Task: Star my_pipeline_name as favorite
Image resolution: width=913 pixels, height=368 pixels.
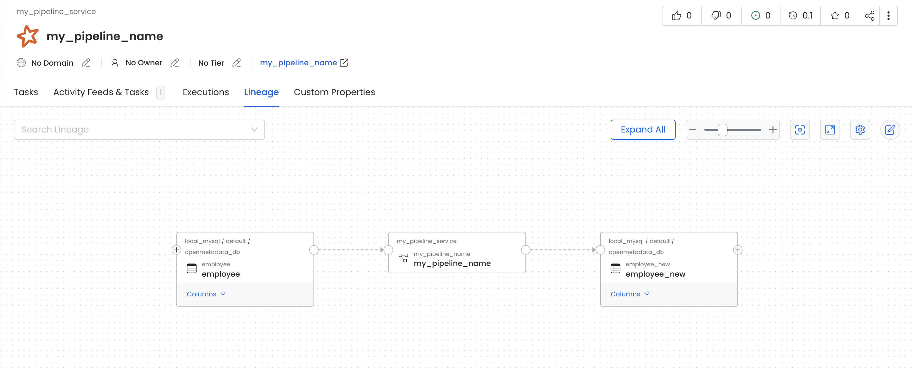Action: (835, 15)
